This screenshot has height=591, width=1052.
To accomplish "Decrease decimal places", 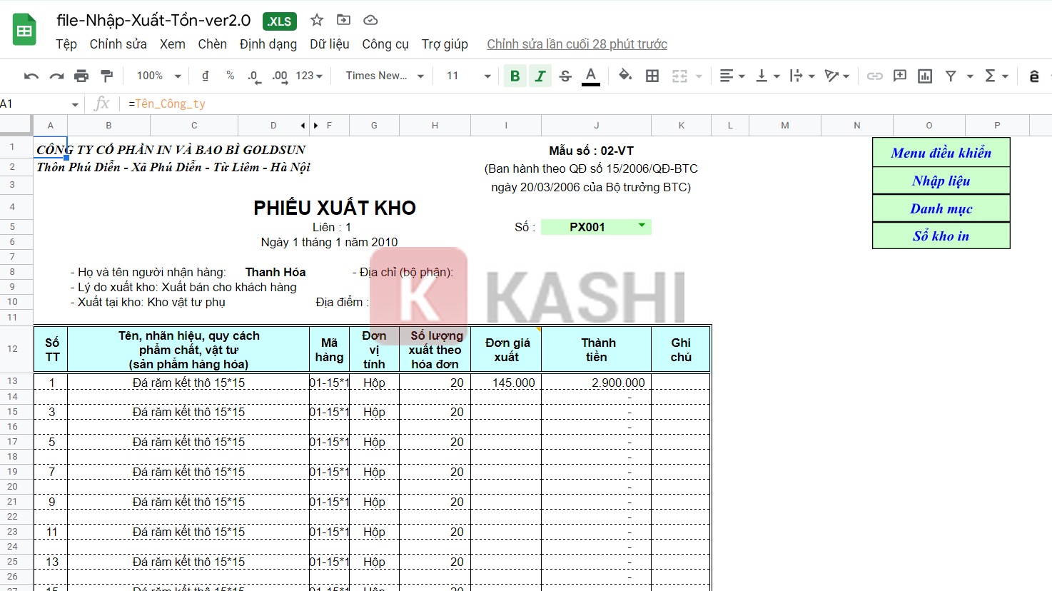I will click(x=253, y=75).
